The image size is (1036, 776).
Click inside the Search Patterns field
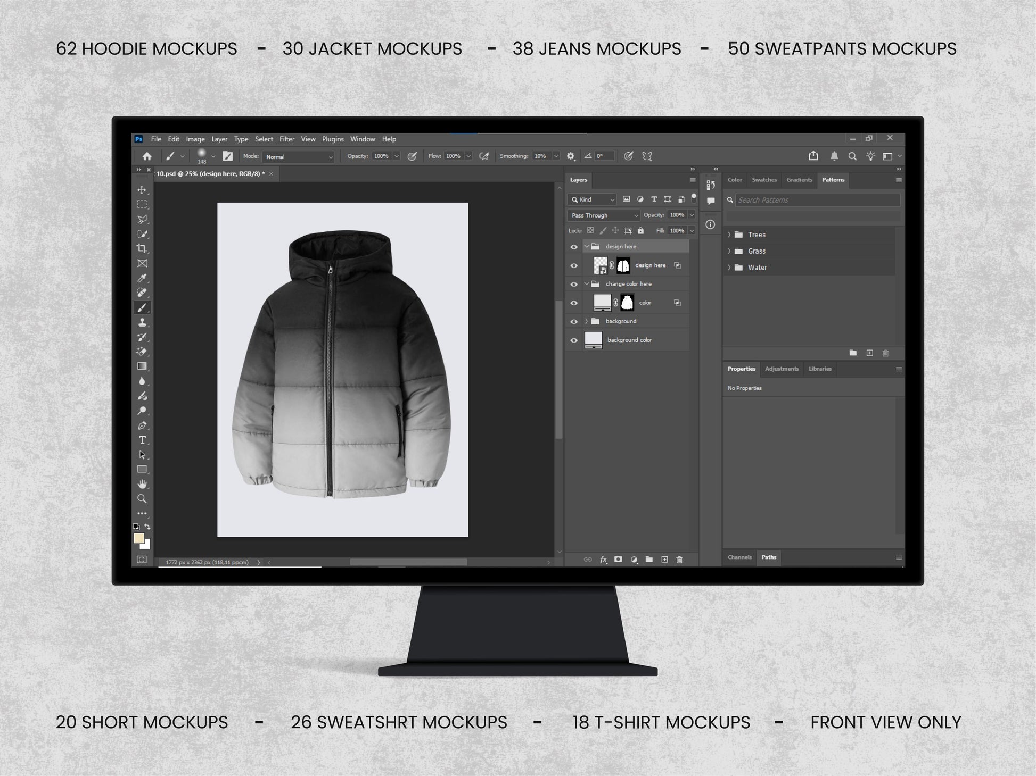817,199
